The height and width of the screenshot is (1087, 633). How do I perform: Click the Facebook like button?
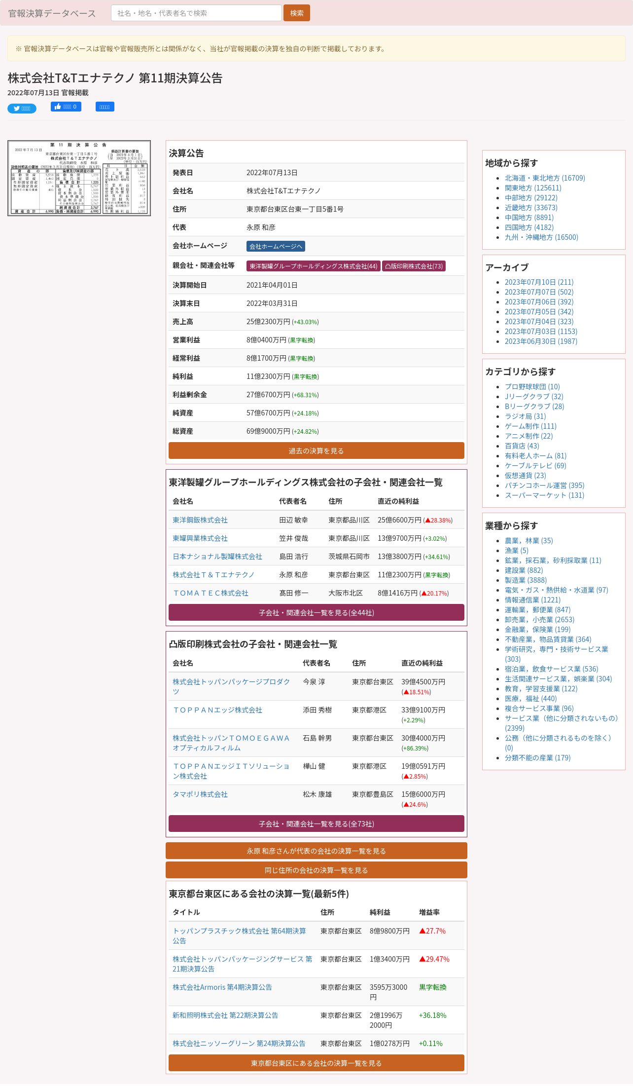tap(66, 107)
